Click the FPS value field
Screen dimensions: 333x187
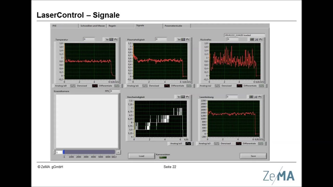115,91
